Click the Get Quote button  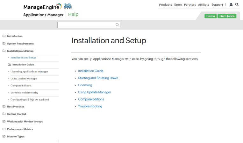point(227,16)
